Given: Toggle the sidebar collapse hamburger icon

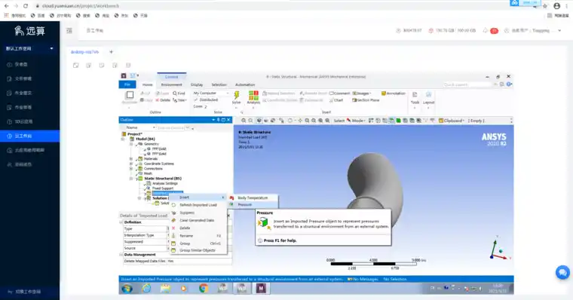Looking at the screenshot, I should tap(69, 31).
